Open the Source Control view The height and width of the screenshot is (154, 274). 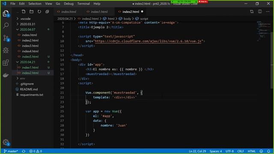click(x=6, y=38)
